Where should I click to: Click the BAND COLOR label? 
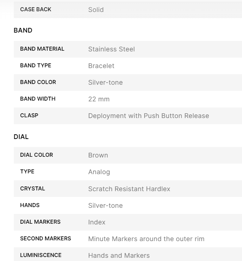coord(38,82)
